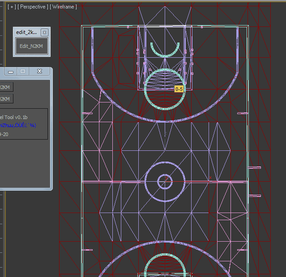Open the Wireframe shading menu

click(63, 7)
